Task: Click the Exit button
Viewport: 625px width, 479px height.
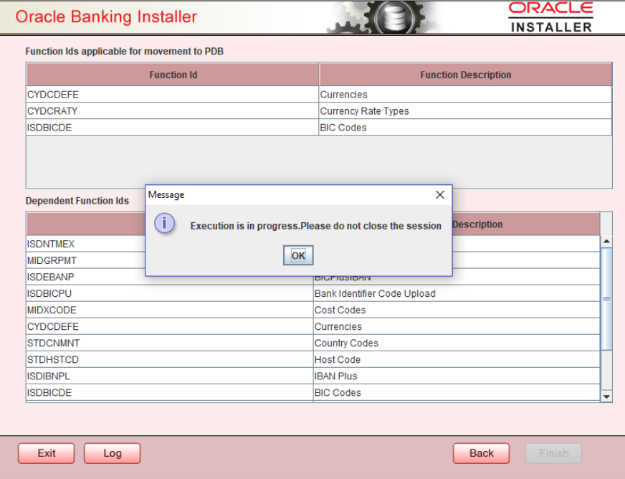Action: 47,453
